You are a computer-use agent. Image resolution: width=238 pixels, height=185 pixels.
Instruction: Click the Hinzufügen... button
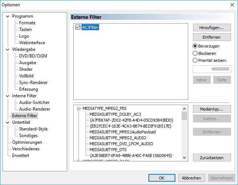click(x=212, y=28)
